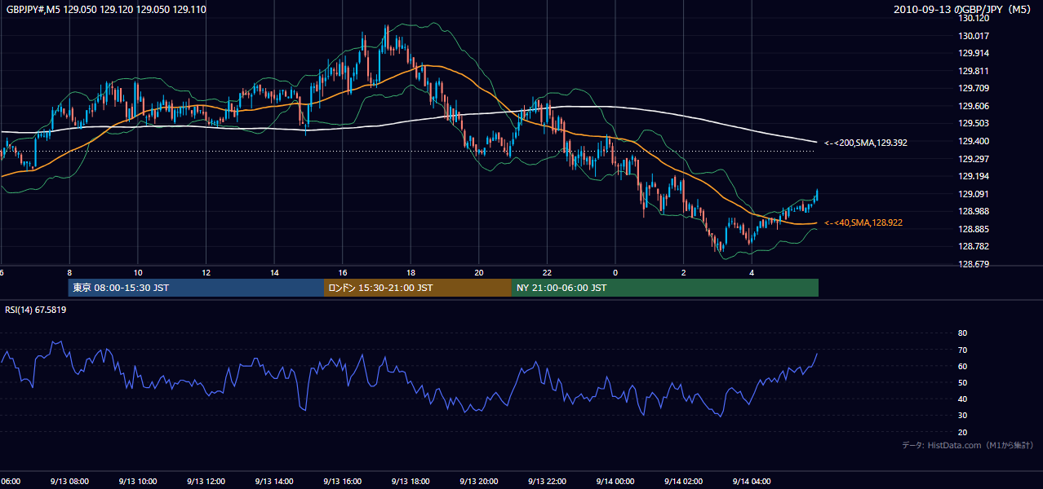Click the 40 SMA 128.922 label
Screen dimensions: 1043x489
point(863,222)
